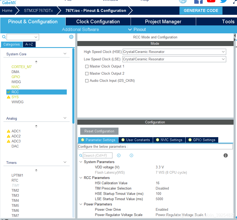Open Additional Software
This screenshot has width=237, height=220.
[80, 29]
